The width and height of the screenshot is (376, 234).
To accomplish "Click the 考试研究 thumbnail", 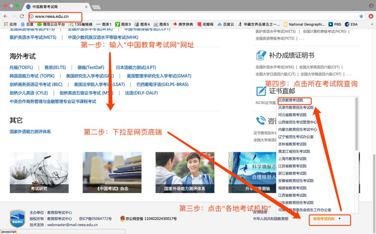I will click(x=39, y=172).
